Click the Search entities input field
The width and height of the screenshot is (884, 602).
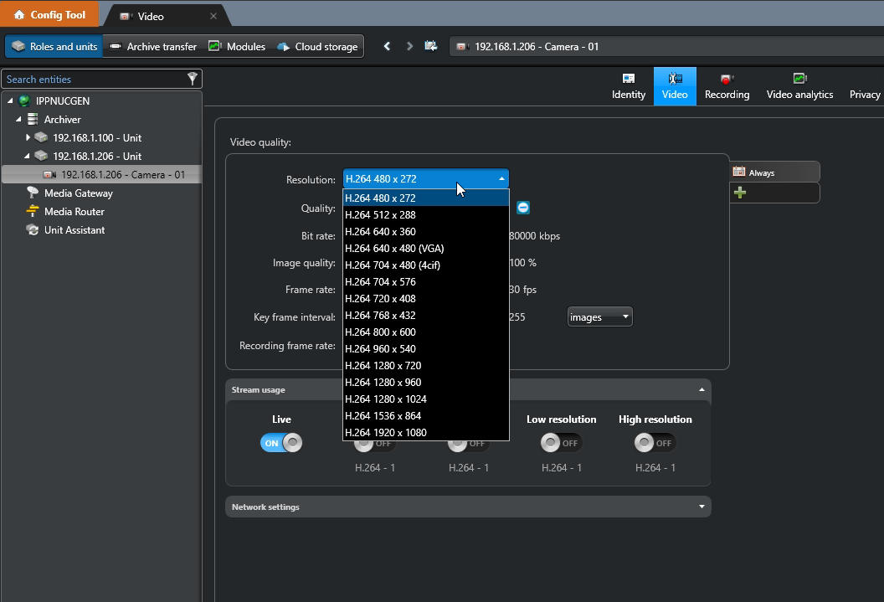tap(92, 80)
